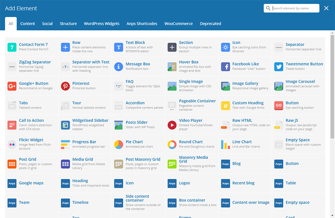Choose the Round Chart doughnut icon
The width and height of the screenshot is (335, 218).
click(x=172, y=145)
